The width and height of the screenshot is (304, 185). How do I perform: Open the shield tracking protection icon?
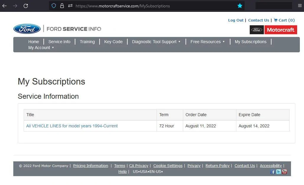pos(54,6)
